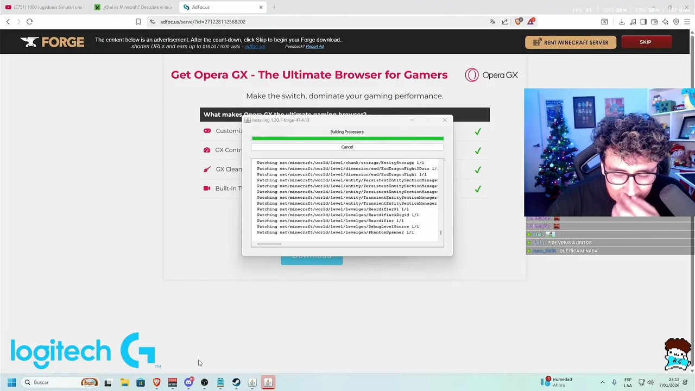Open the page translate icon
The height and width of the screenshot is (391, 695).
point(492,22)
